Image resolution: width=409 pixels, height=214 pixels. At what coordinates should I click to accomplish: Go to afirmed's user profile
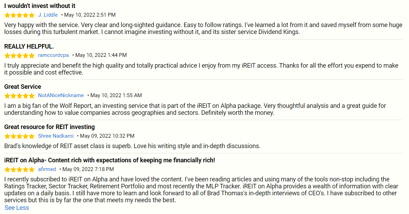(47, 169)
